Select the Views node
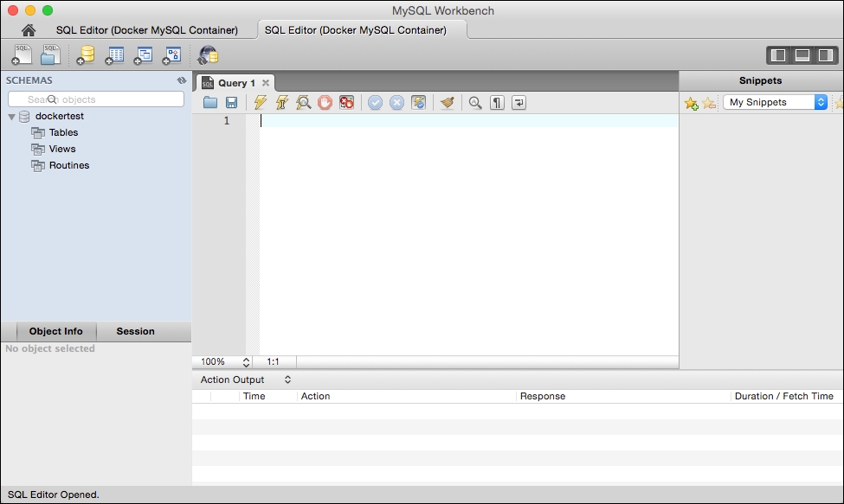The width and height of the screenshot is (844, 504). tap(62, 149)
